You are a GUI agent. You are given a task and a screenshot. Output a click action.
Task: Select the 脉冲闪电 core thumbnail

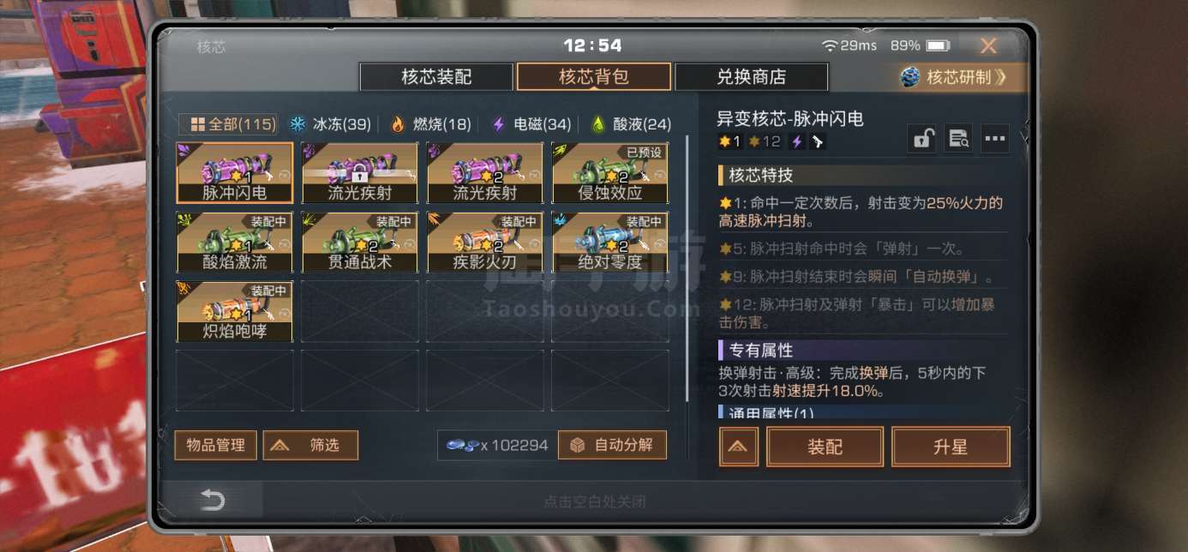click(235, 172)
